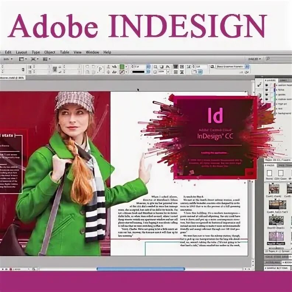Switch to the Layers panel tab
This screenshot has width=292, height=292.
point(270,80)
